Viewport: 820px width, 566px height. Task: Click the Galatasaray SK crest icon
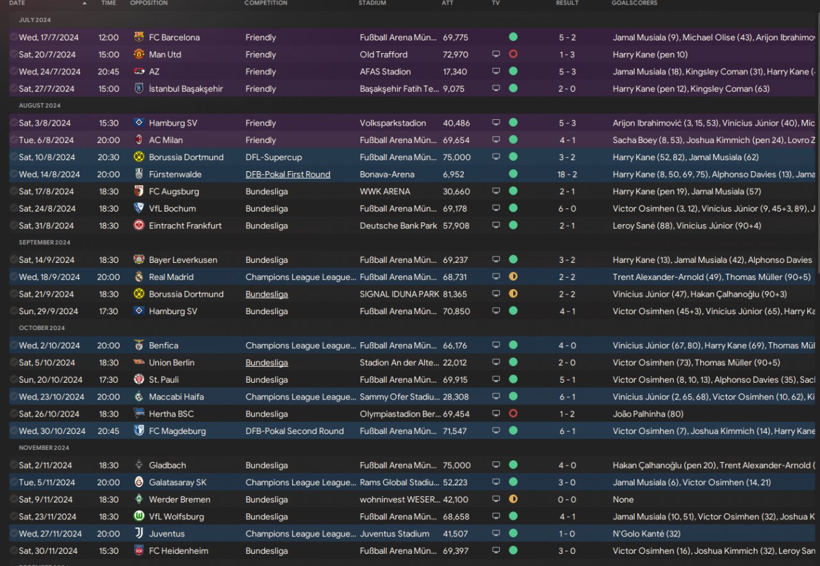139,482
